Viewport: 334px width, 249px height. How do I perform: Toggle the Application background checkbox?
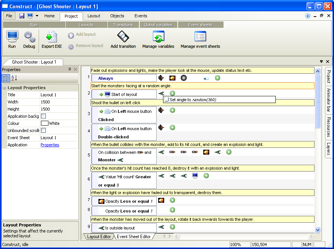(x=44, y=116)
